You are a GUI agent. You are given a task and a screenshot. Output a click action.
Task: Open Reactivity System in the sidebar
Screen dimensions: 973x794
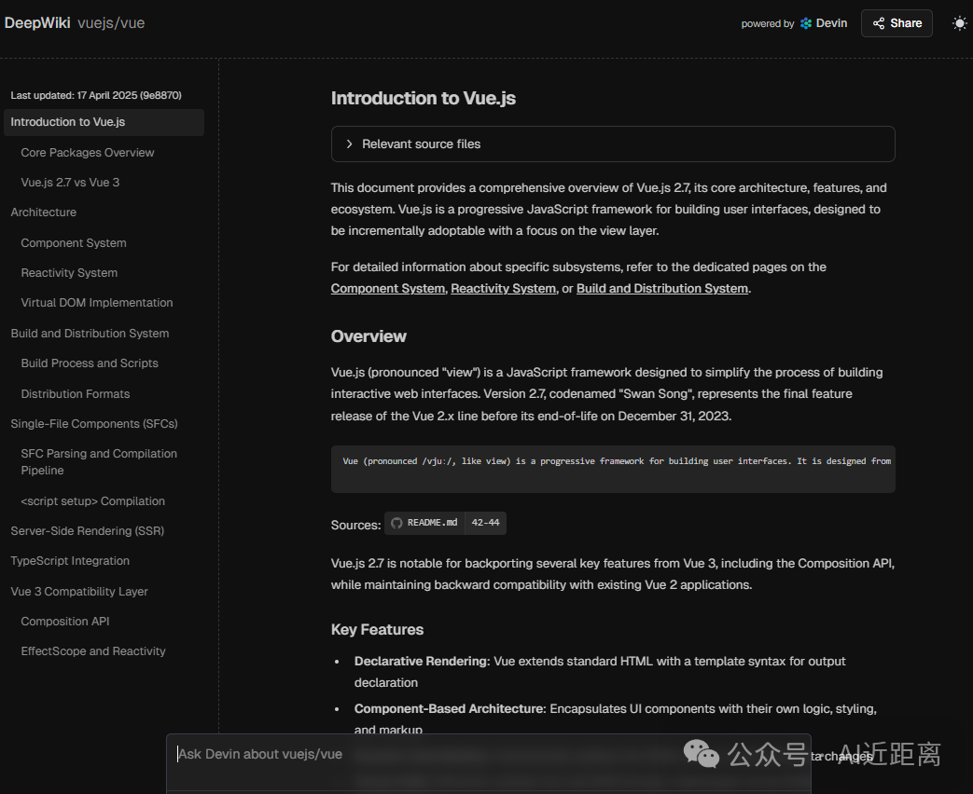[69, 273]
